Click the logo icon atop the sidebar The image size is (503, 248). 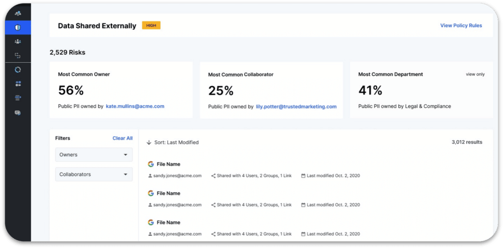(x=18, y=13)
